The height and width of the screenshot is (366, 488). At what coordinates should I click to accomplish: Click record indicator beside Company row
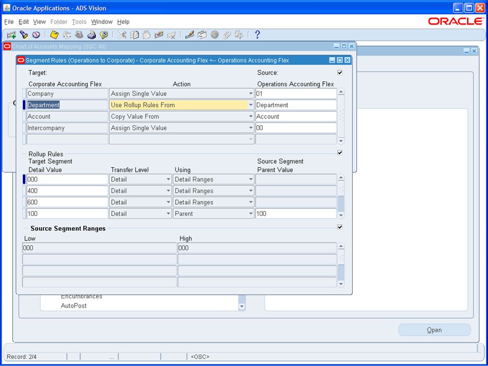(x=24, y=94)
